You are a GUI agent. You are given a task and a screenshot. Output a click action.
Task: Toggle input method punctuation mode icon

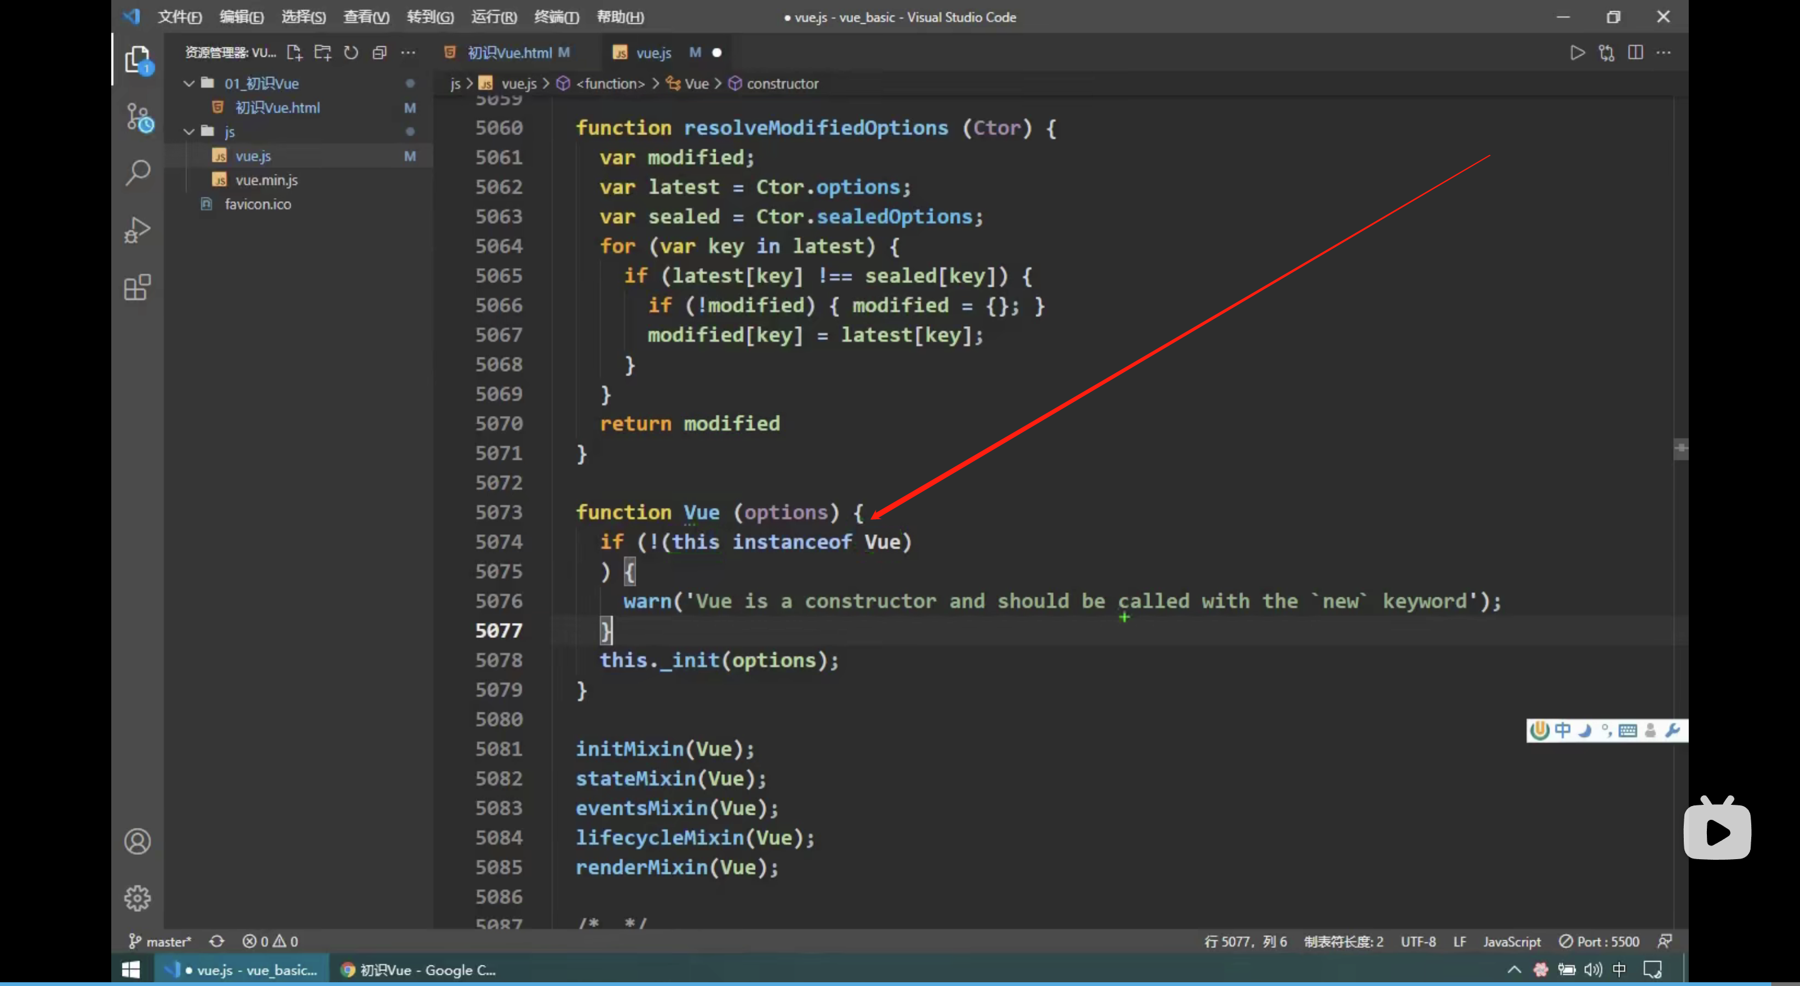(1606, 730)
